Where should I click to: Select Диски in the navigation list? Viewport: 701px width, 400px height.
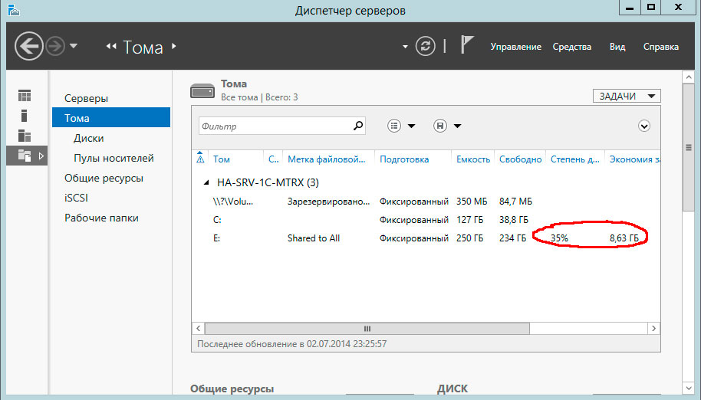(89, 139)
